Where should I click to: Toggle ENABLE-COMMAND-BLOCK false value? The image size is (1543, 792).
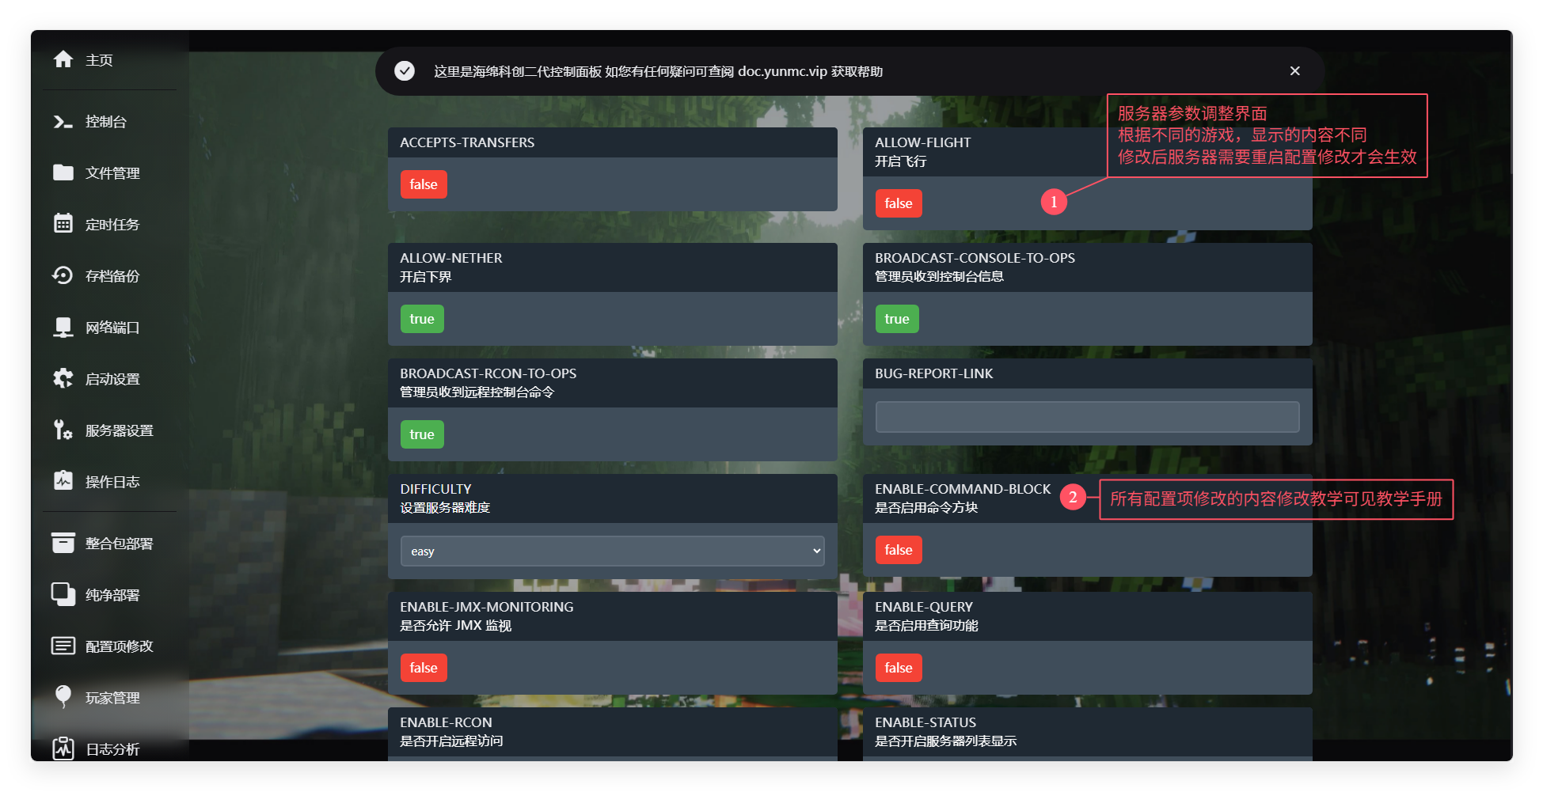[899, 550]
